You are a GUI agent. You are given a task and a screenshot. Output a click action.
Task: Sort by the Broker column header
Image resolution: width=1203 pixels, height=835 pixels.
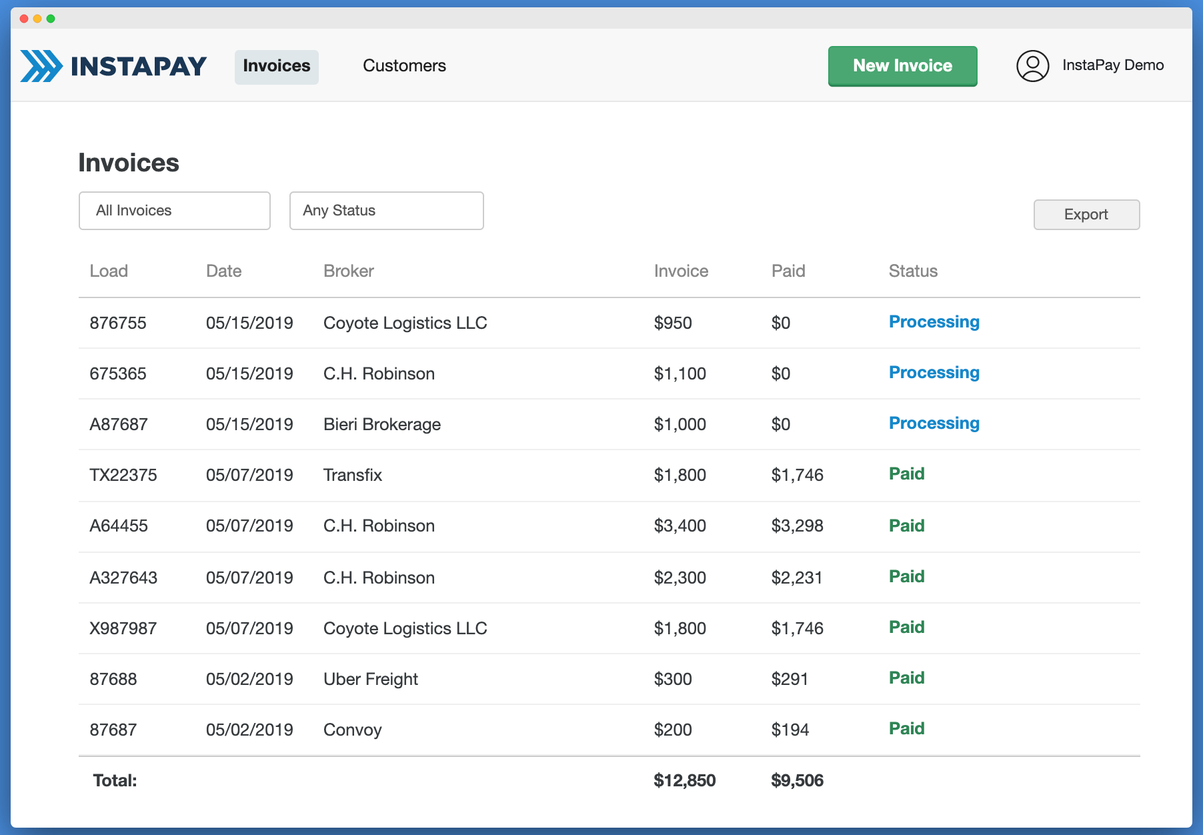[x=349, y=271]
